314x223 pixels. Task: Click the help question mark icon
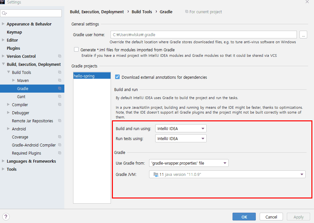pos(6,217)
